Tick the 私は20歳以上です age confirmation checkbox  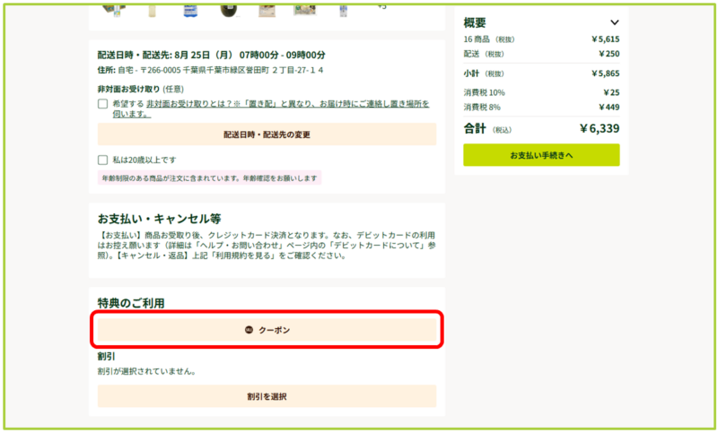(103, 160)
